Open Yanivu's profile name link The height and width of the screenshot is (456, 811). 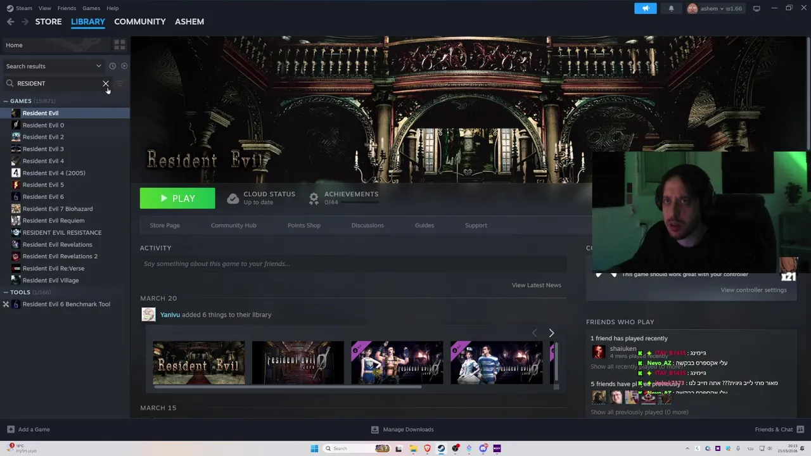coord(170,315)
